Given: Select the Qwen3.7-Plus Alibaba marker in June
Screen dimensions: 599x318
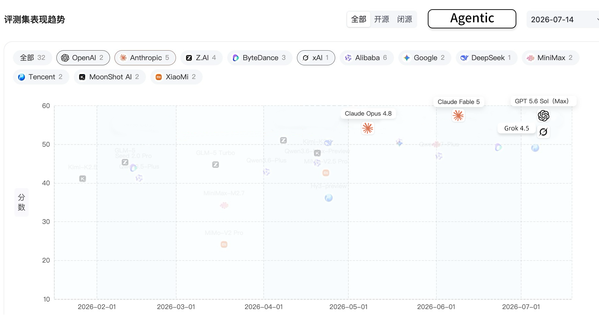Looking at the screenshot, I should (x=439, y=156).
